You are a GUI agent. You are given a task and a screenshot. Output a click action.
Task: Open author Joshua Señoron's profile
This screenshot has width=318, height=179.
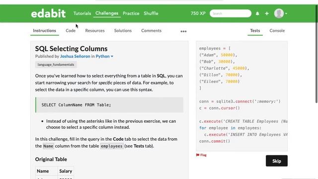(75, 56)
